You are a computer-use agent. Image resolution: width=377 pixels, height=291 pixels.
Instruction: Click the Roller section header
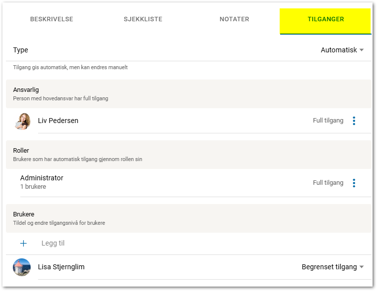[x=21, y=150]
